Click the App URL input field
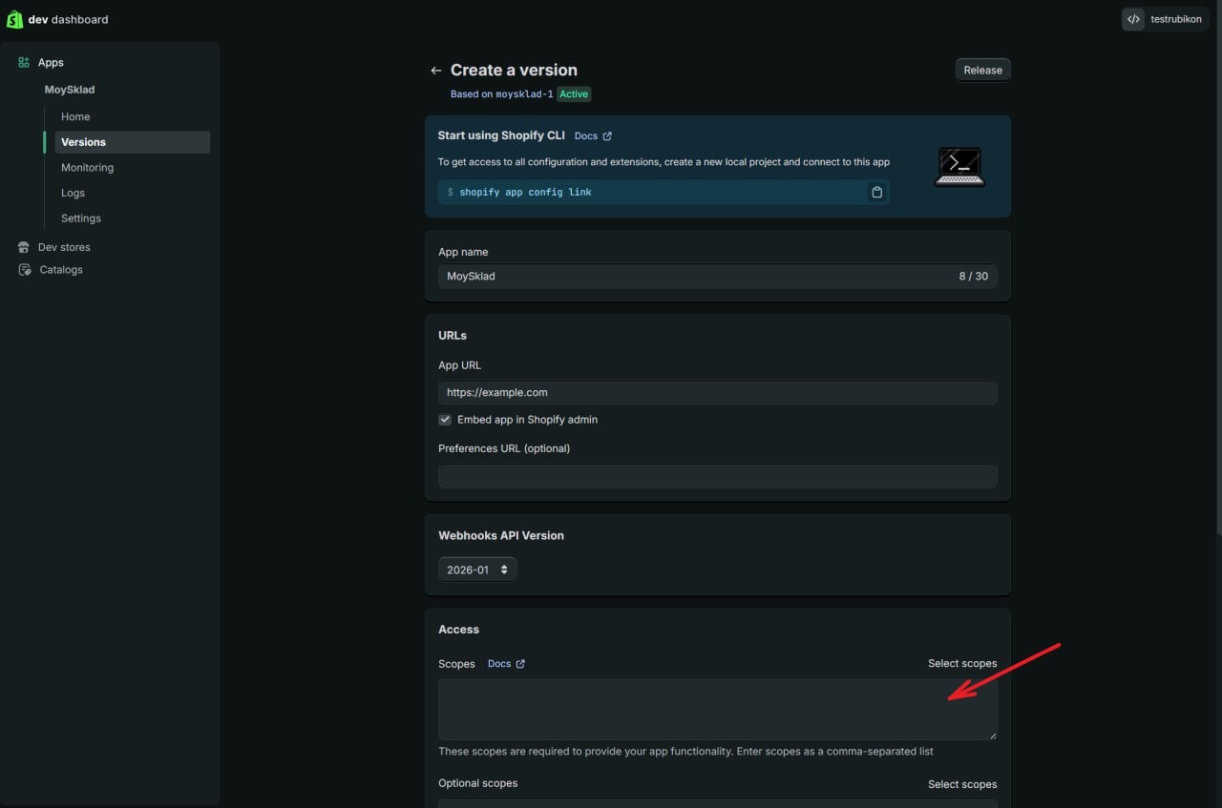 click(x=717, y=392)
